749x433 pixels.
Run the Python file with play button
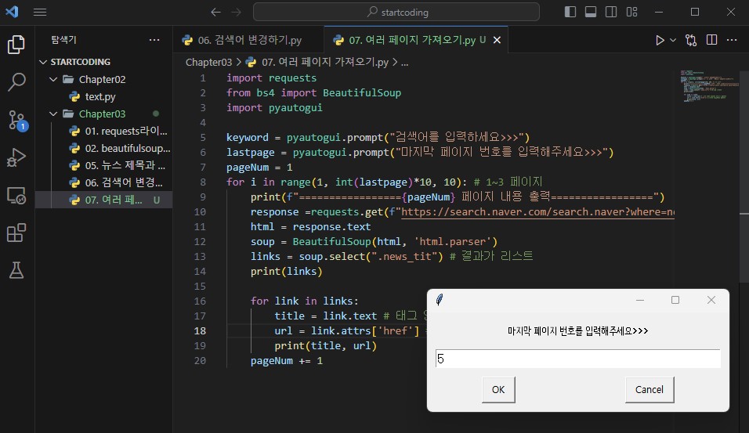(x=660, y=40)
